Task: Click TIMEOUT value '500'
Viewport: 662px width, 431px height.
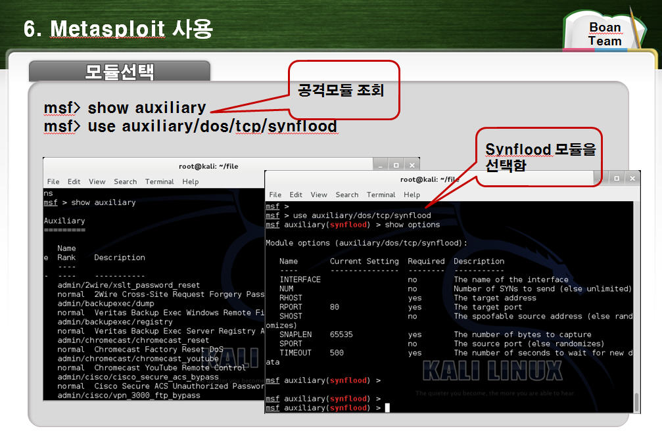Action: coord(337,353)
